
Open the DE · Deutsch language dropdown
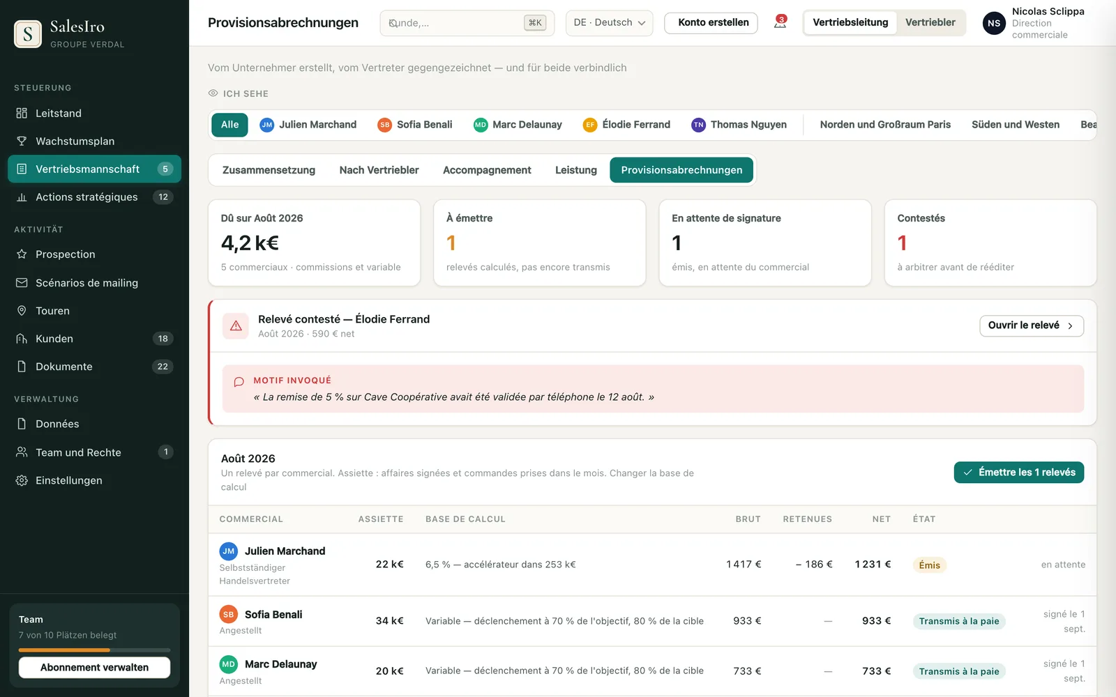[x=610, y=22]
